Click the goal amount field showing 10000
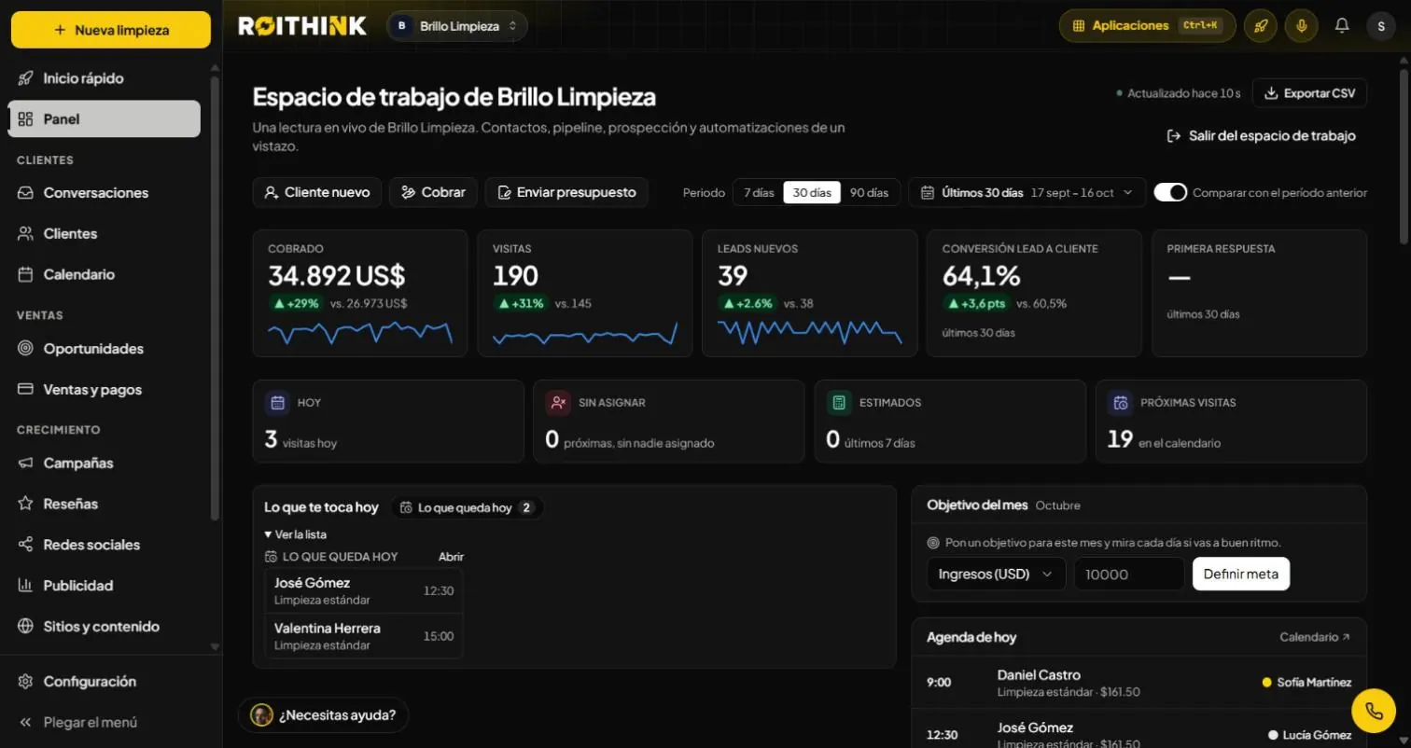This screenshot has height=748, width=1411. coord(1129,574)
